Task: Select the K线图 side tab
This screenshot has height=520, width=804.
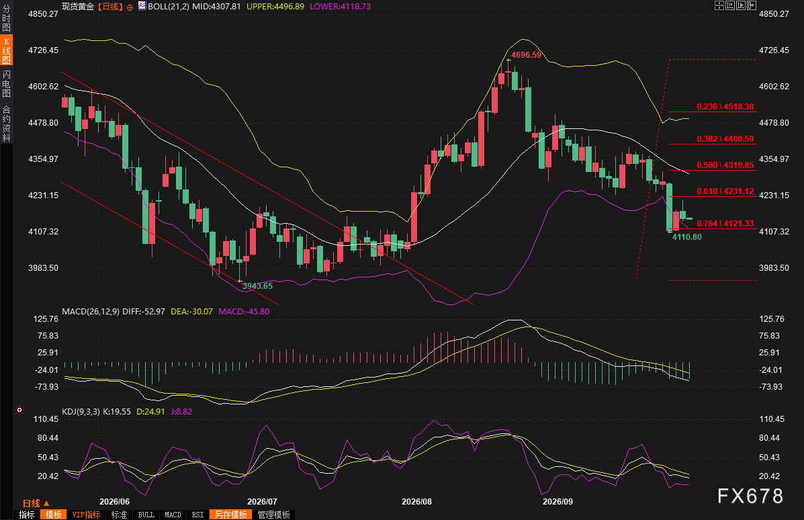Action: coord(6,51)
